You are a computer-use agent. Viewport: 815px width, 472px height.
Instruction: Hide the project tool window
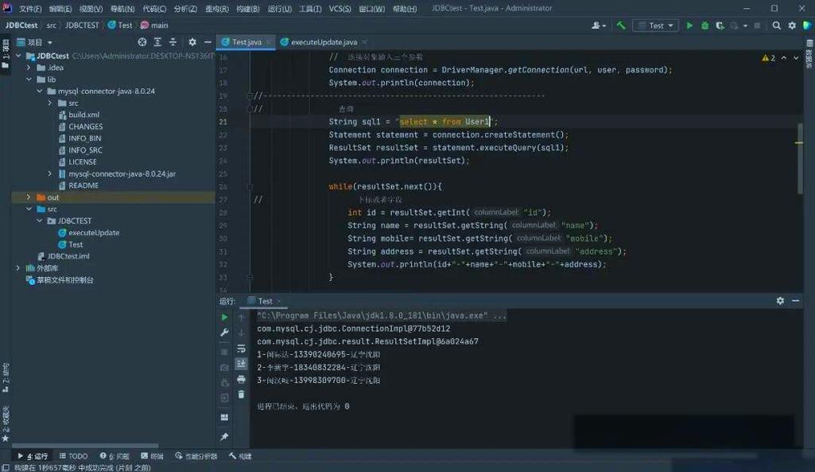(x=208, y=42)
